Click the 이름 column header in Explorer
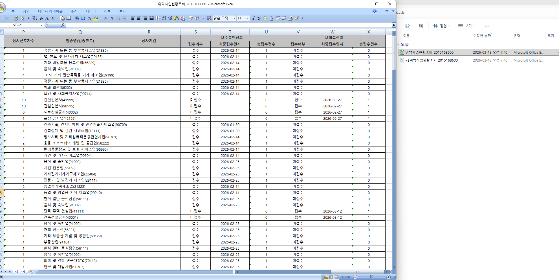Screen dimensions: 559x280 pyautogui.click(x=406, y=36)
